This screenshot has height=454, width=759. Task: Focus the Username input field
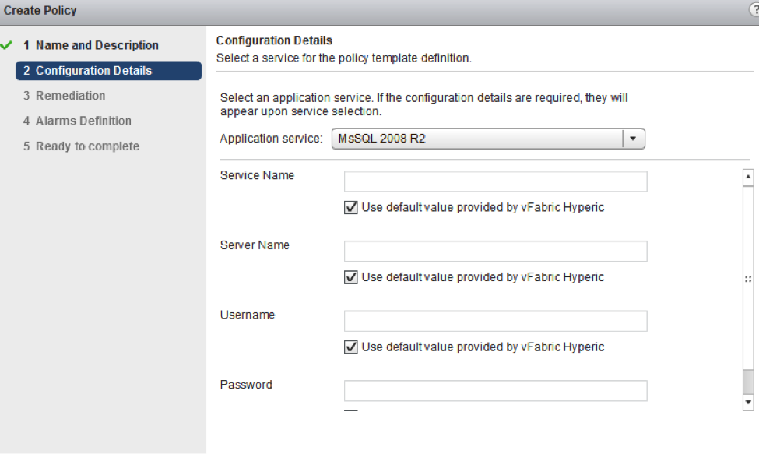496,321
